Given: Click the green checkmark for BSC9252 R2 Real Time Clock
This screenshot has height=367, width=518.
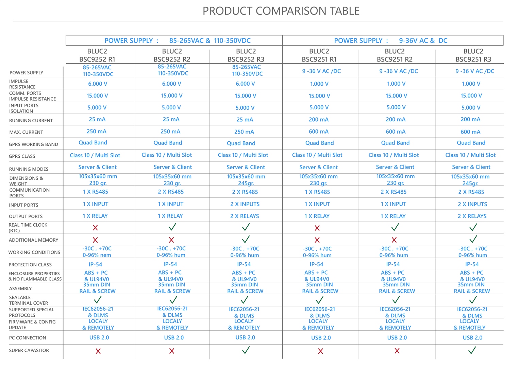Looking at the screenshot, I should click(172, 227).
